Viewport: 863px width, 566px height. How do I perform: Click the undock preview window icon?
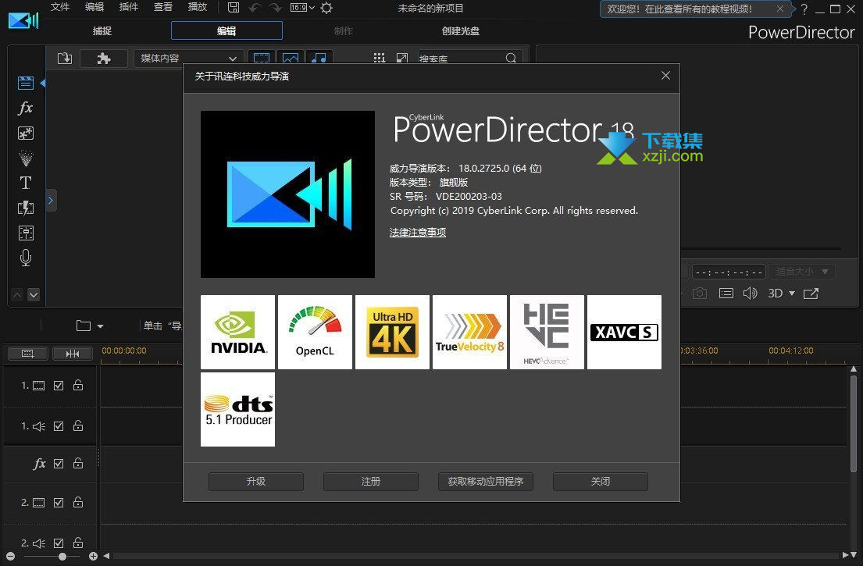point(811,294)
